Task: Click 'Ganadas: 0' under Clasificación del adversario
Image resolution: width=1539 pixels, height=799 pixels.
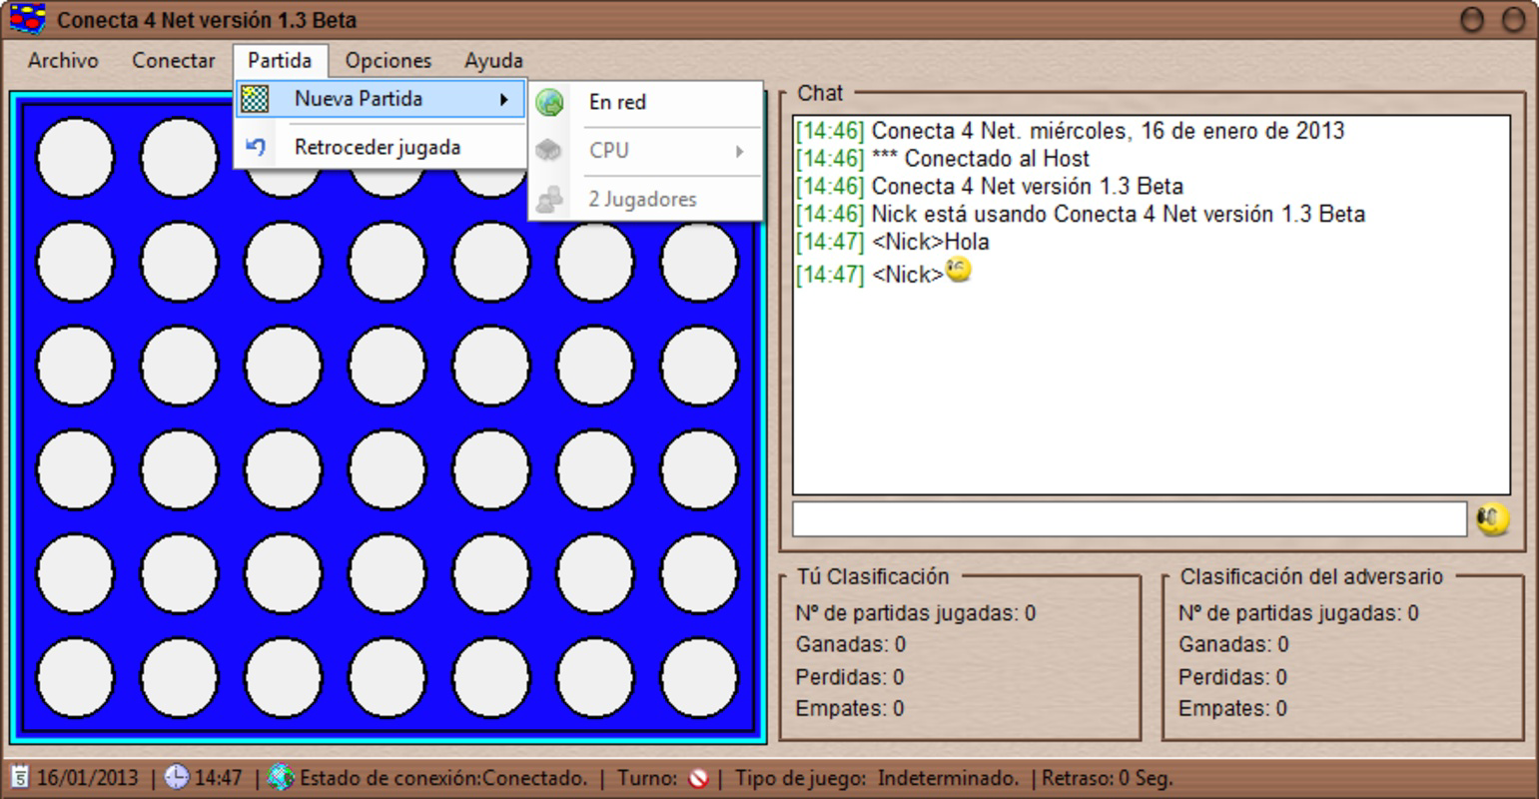Action: pyautogui.click(x=1233, y=644)
